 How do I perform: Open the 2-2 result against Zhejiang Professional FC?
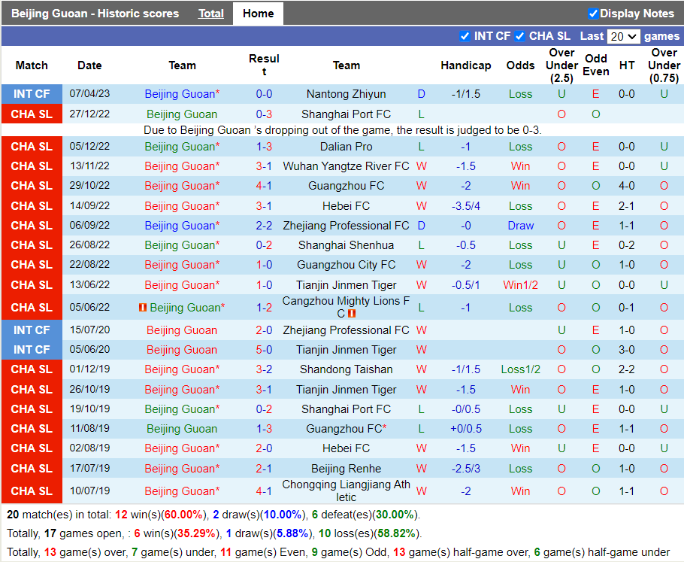click(264, 226)
